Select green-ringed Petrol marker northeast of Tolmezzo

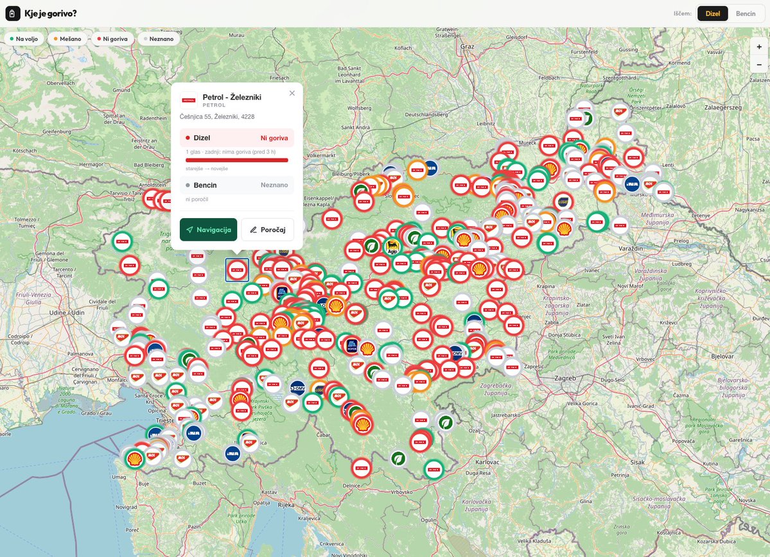[122, 241]
